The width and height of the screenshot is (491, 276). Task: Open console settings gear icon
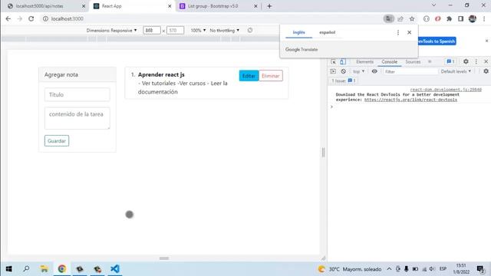click(486, 71)
